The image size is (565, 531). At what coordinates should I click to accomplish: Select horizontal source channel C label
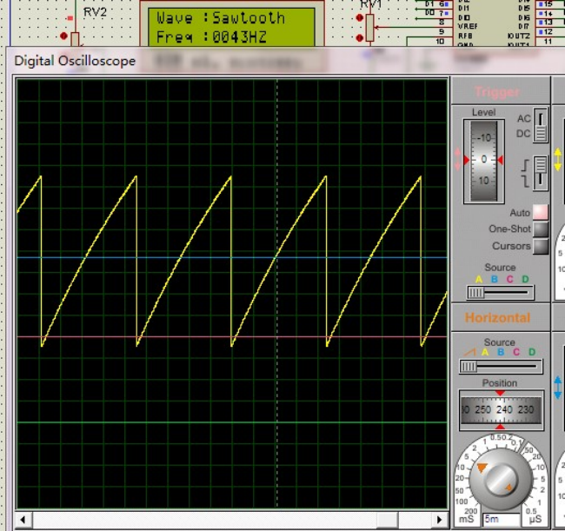[x=516, y=352]
